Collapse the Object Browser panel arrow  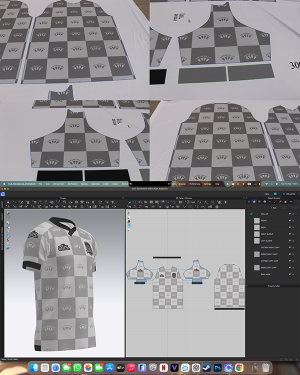tap(247, 198)
